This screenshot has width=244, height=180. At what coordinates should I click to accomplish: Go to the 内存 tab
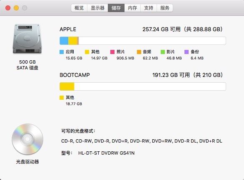132,8
